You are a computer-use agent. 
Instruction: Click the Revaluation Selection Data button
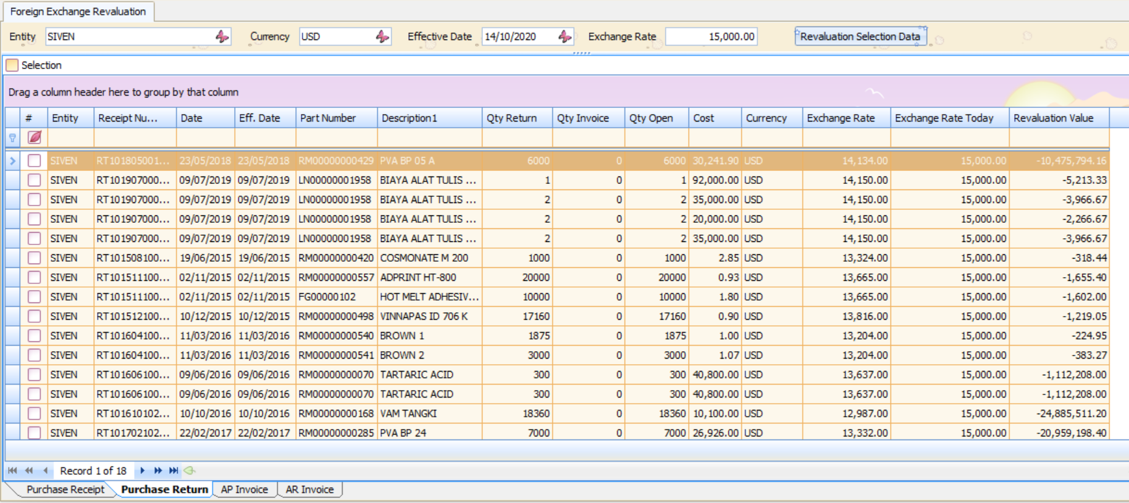point(860,36)
